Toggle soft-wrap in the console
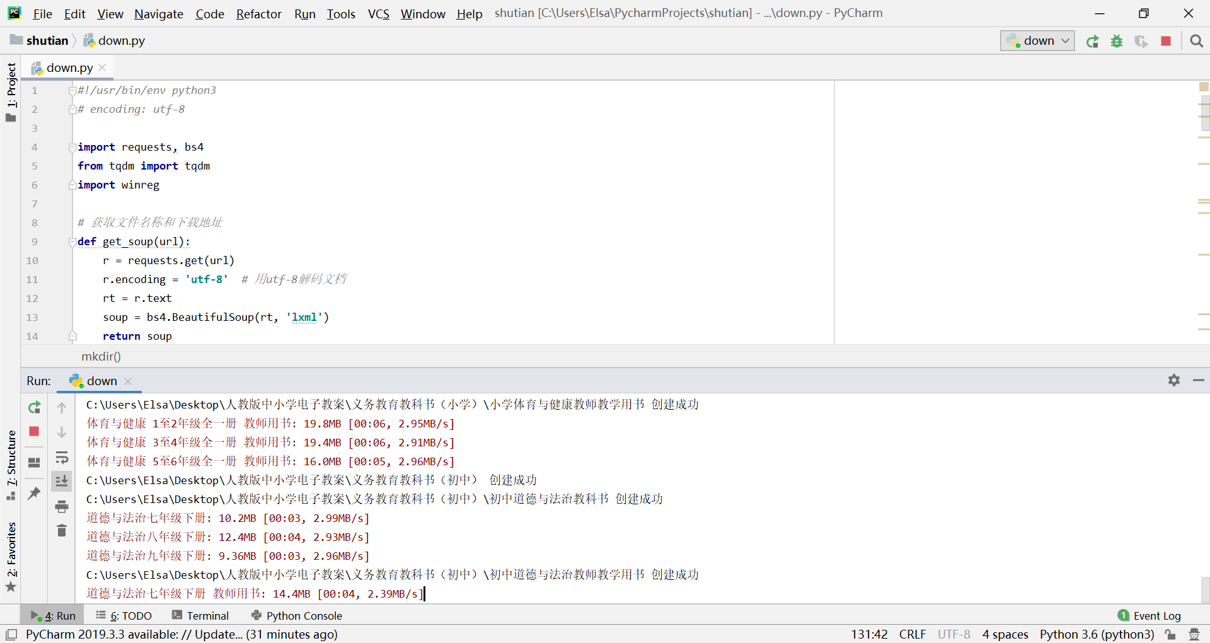The image size is (1210, 643). (62, 458)
